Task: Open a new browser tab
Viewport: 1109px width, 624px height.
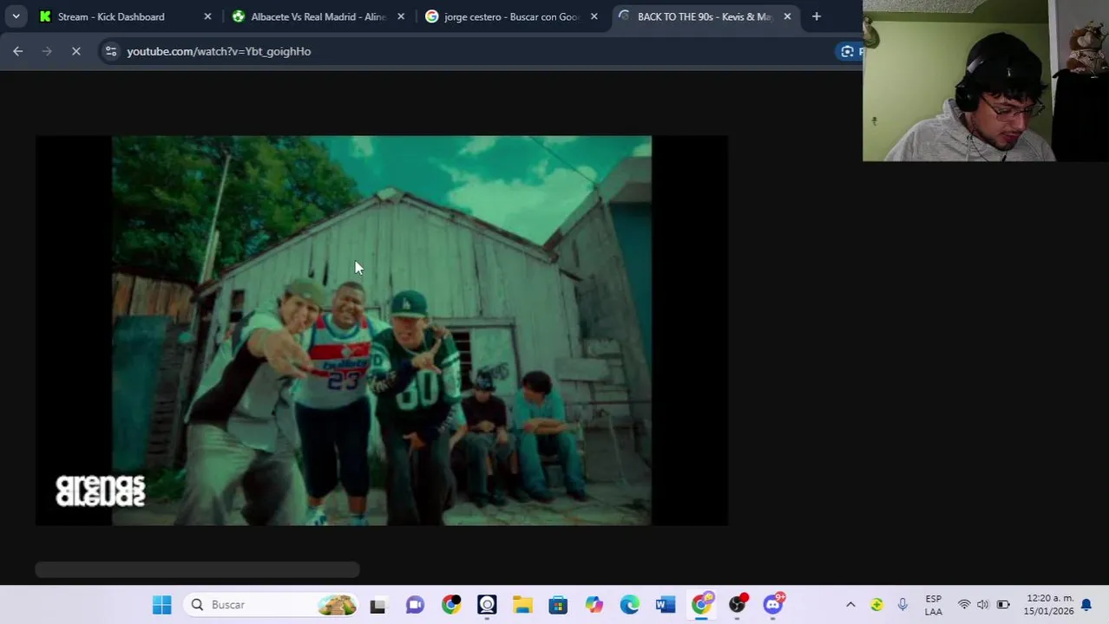Action: click(817, 16)
